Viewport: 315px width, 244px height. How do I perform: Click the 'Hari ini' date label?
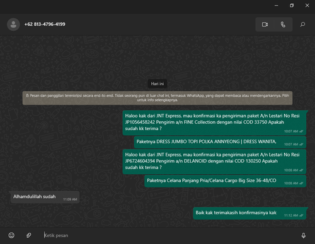coord(157,84)
